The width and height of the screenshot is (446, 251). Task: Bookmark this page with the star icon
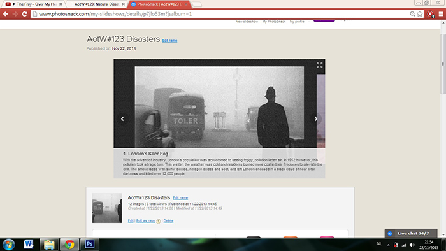point(419,14)
